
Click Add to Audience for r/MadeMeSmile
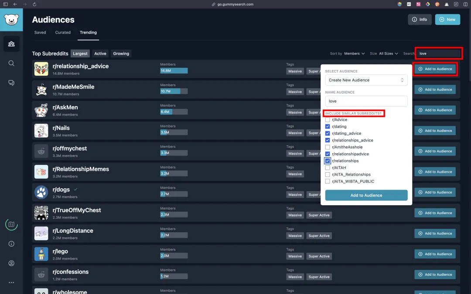point(435,90)
